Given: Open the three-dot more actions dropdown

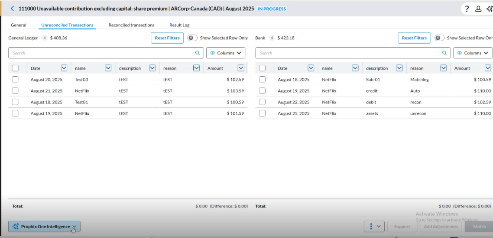Looking at the screenshot, I should pos(374,226).
